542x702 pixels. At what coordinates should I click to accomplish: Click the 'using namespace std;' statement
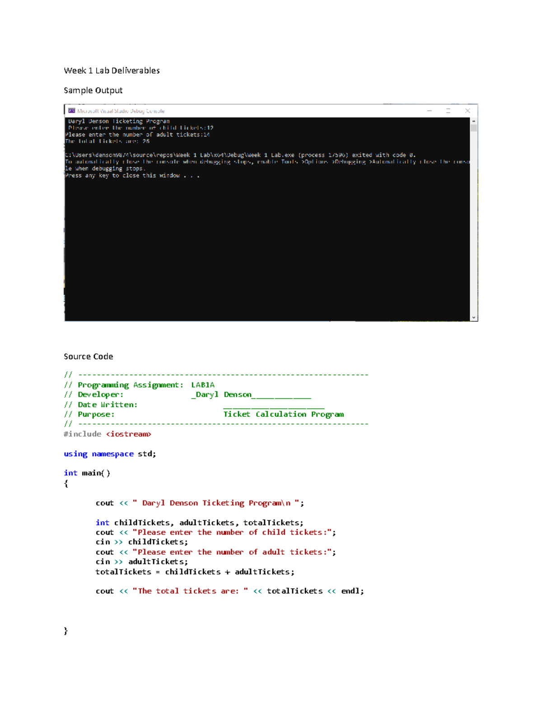click(x=110, y=453)
